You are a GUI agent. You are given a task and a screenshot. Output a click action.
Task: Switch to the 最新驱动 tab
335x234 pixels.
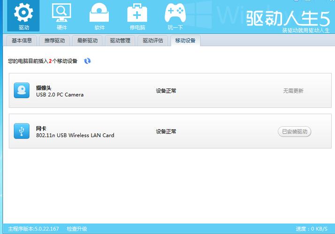[87, 41]
